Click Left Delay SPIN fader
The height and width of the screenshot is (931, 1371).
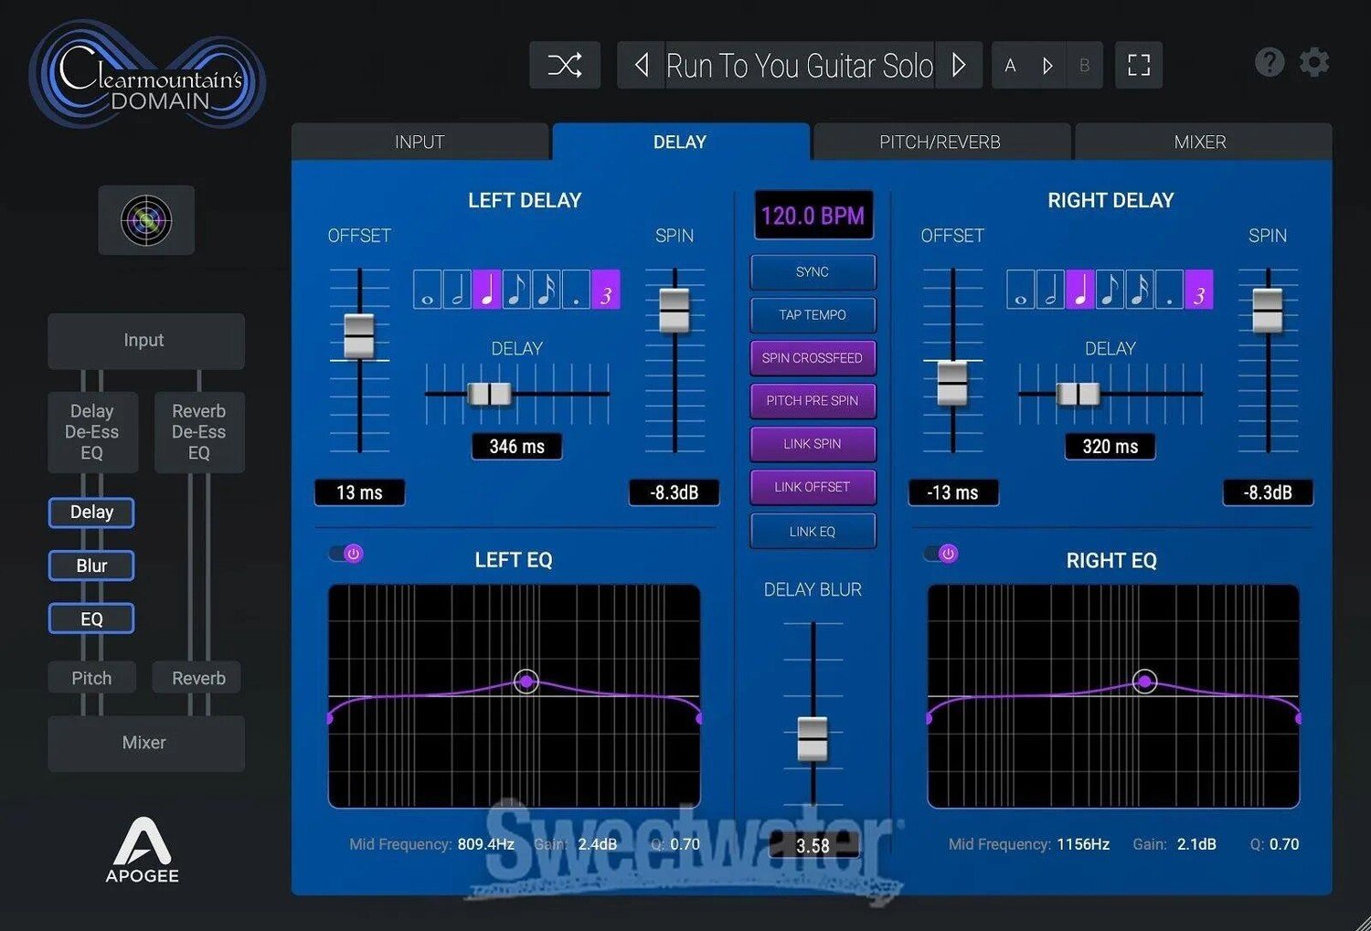(675, 311)
